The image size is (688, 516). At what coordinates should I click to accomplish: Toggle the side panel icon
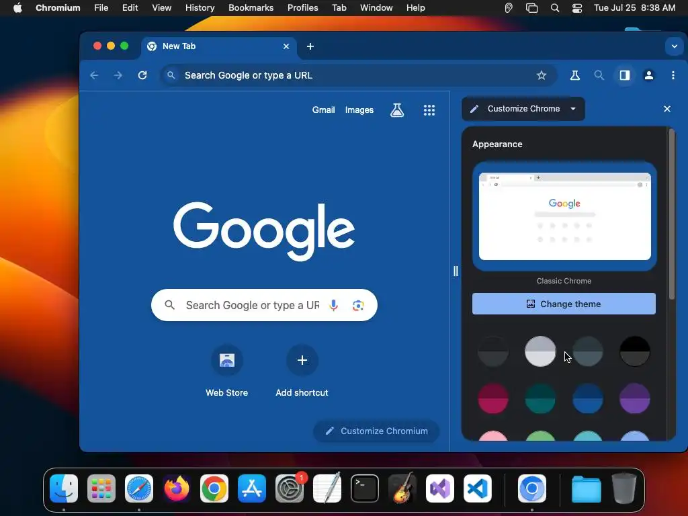625,75
